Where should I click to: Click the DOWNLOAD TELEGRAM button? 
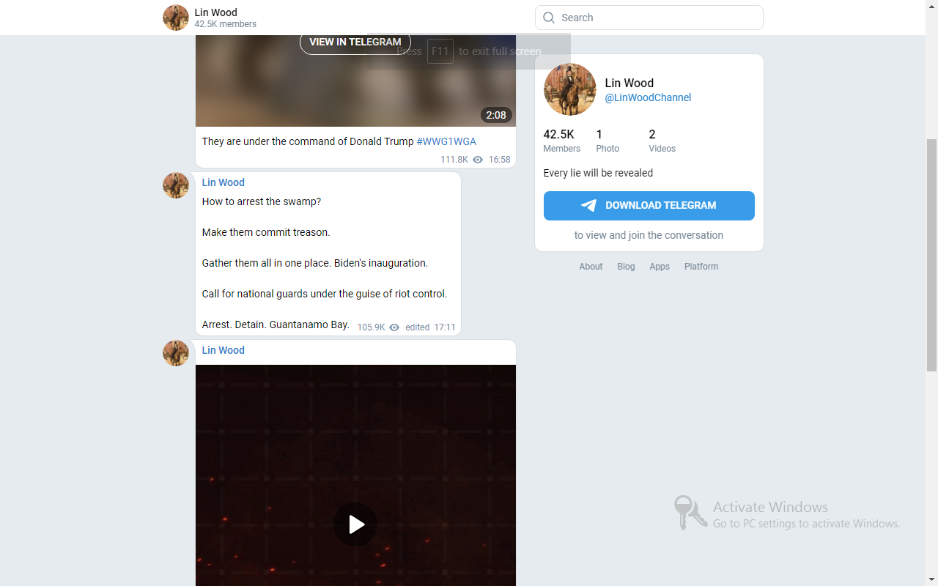(649, 206)
